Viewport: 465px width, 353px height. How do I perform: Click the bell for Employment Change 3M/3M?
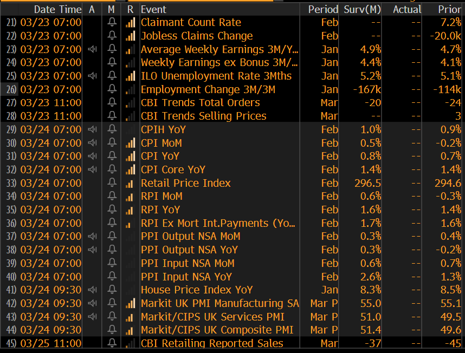[112, 89]
